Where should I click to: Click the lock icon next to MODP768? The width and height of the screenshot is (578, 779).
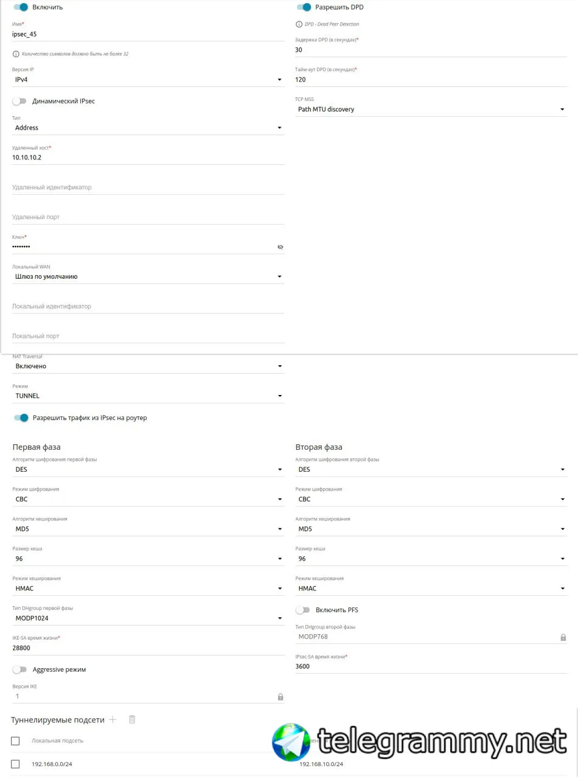pos(563,637)
